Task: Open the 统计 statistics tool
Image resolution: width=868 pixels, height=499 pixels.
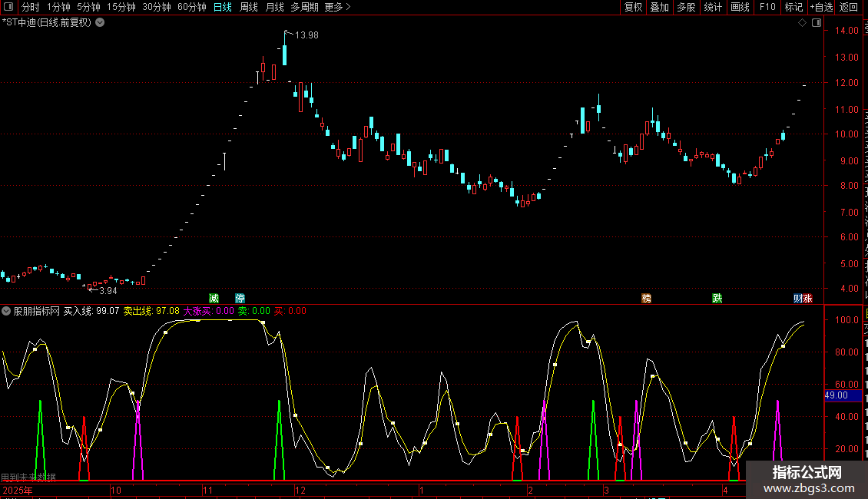Action: 713,7
